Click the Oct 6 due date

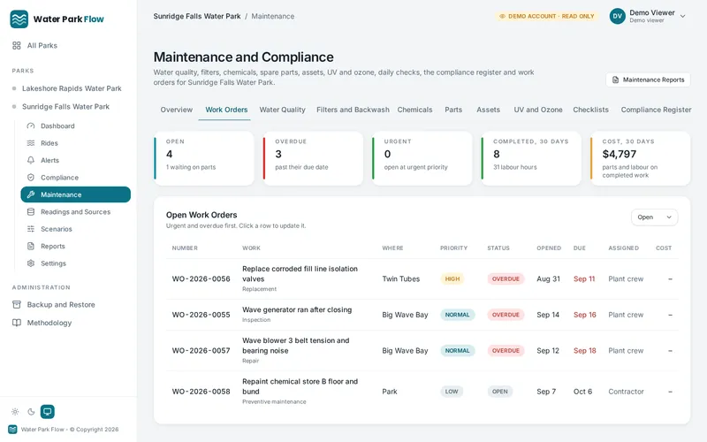[582, 392]
